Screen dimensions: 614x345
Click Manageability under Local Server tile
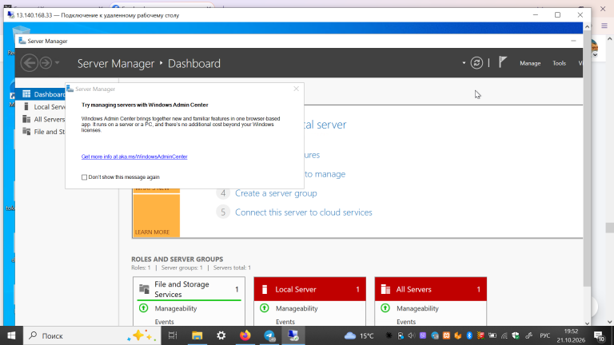click(x=297, y=308)
